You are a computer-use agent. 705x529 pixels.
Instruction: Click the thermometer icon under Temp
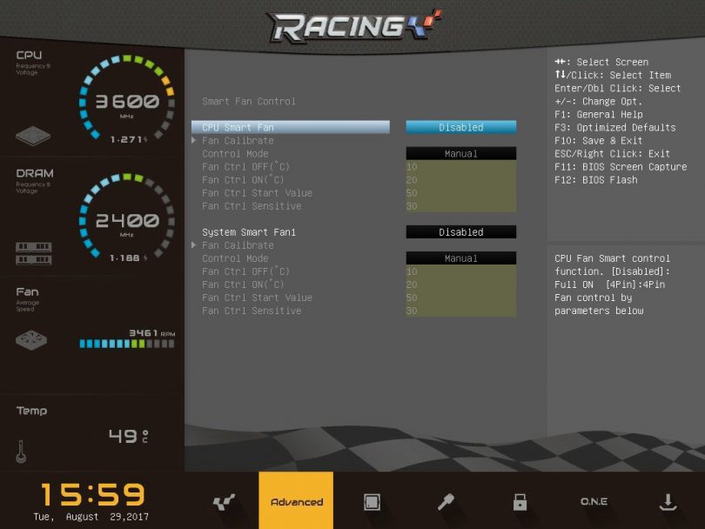(21, 452)
